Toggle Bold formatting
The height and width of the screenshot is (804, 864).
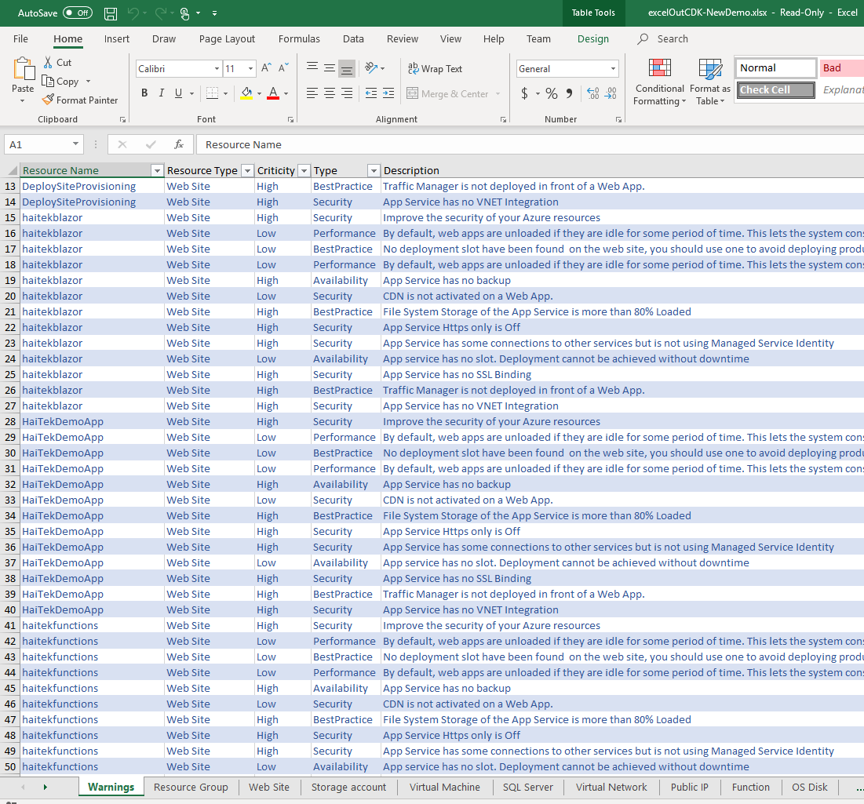144,93
